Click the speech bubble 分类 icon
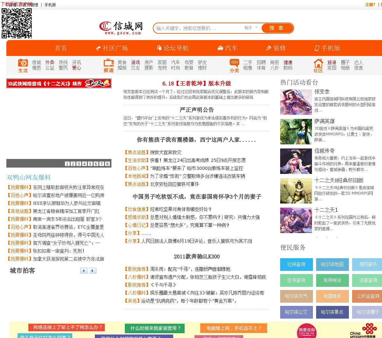The image size is (382, 338). pos(234,63)
